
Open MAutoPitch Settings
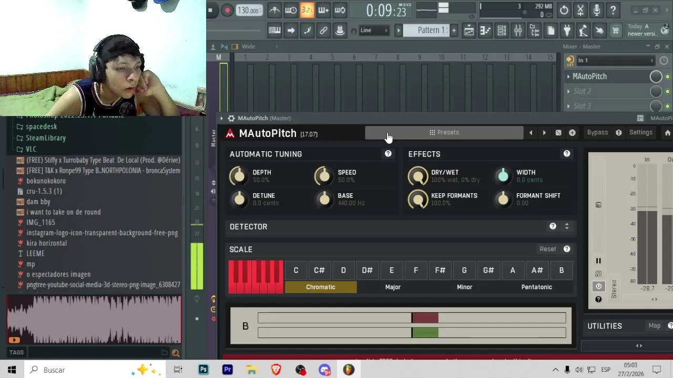[640, 132]
